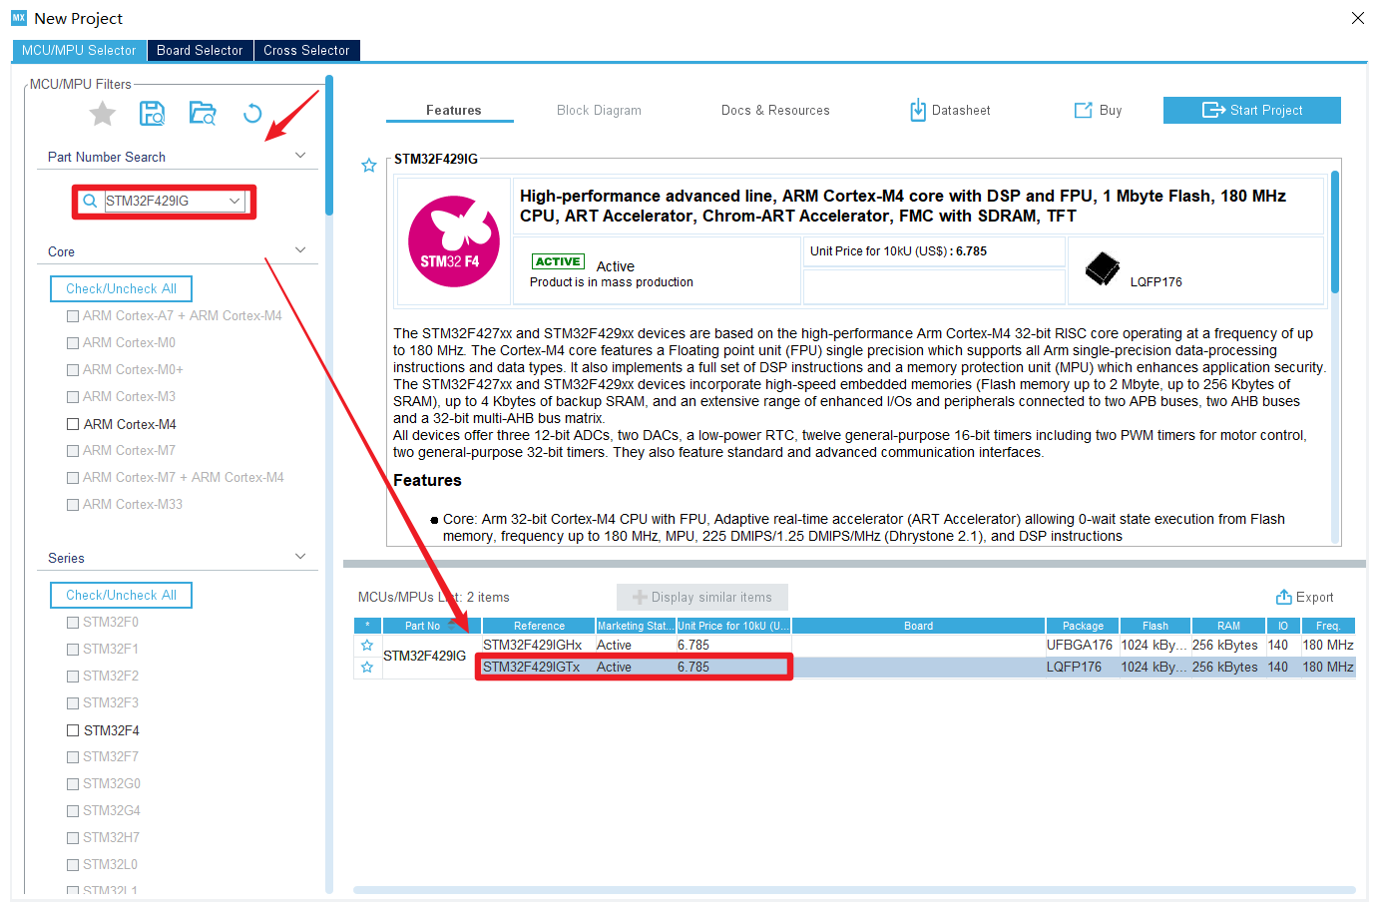Toggle the STM32F0 series checkbox
This screenshot has width=1379, height=912.
pos(73,623)
